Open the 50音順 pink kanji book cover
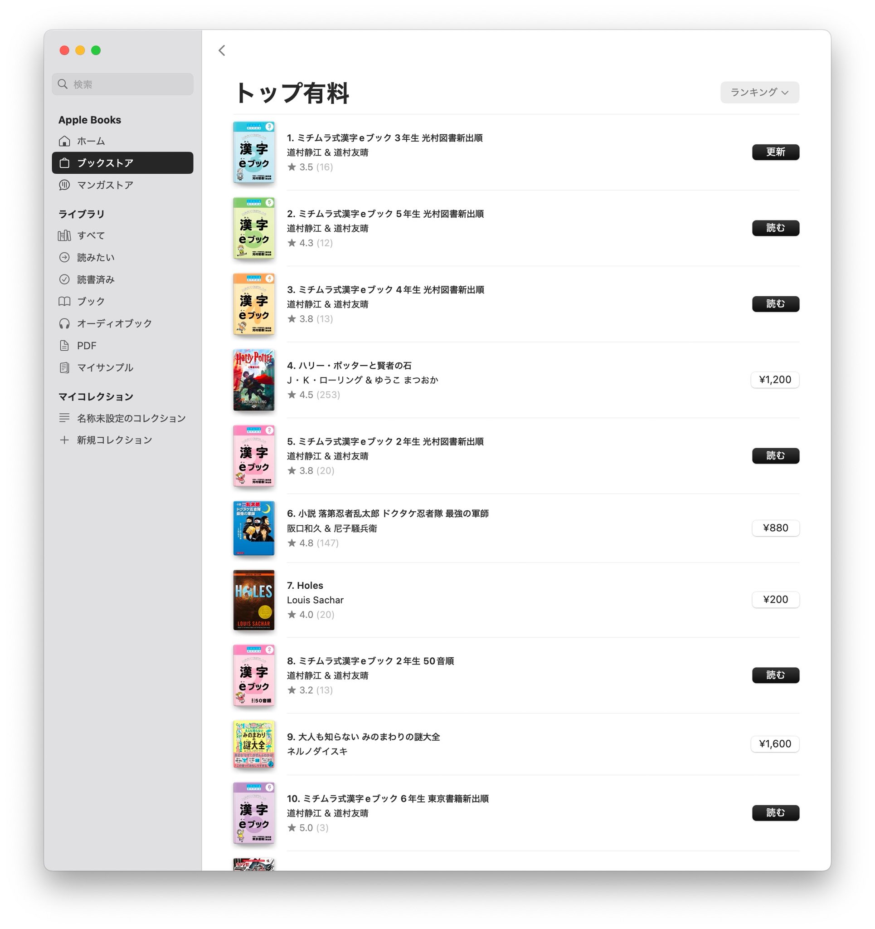 coord(254,675)
